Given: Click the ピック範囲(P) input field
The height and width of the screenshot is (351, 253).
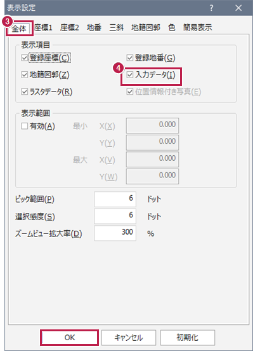Looking at the screenshot, I should click(115, 199).
